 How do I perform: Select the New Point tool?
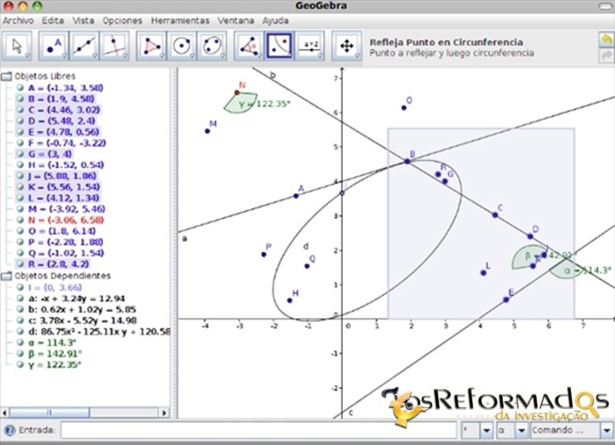click(x=54, y=46)
